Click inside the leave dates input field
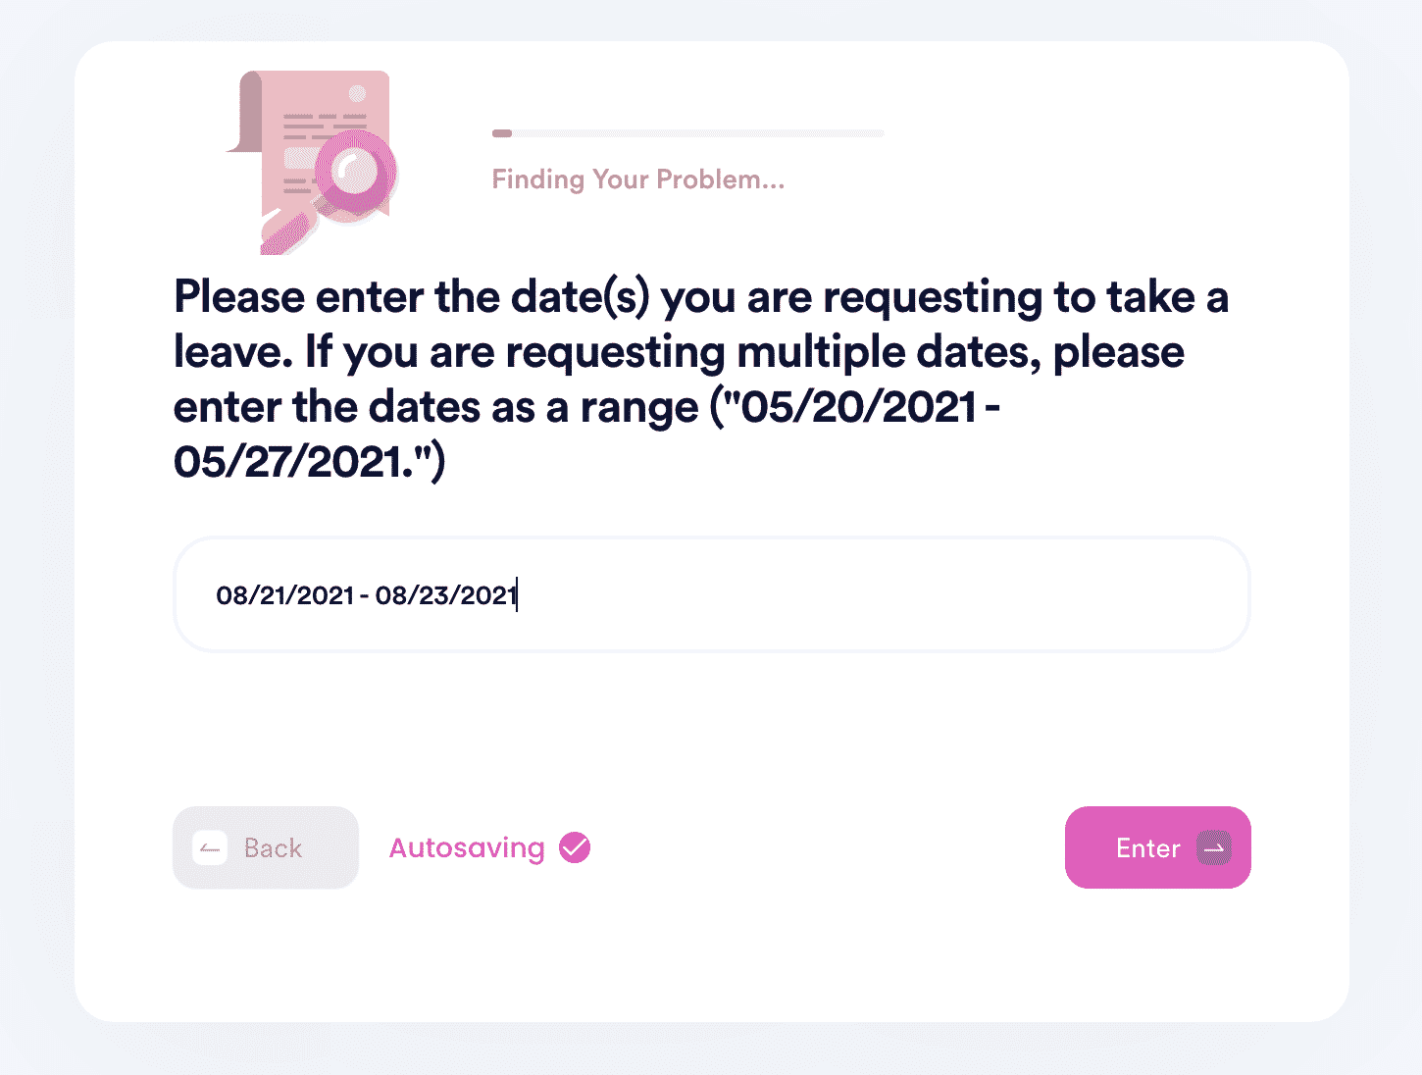Viewport: 1422px width, 1075px height. [x=712, y=594]
